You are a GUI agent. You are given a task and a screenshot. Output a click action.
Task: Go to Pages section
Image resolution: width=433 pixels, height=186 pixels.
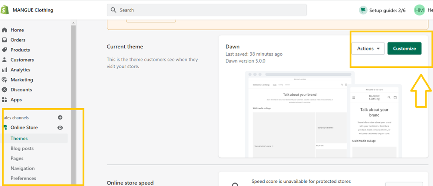click(x=17, y=158)
